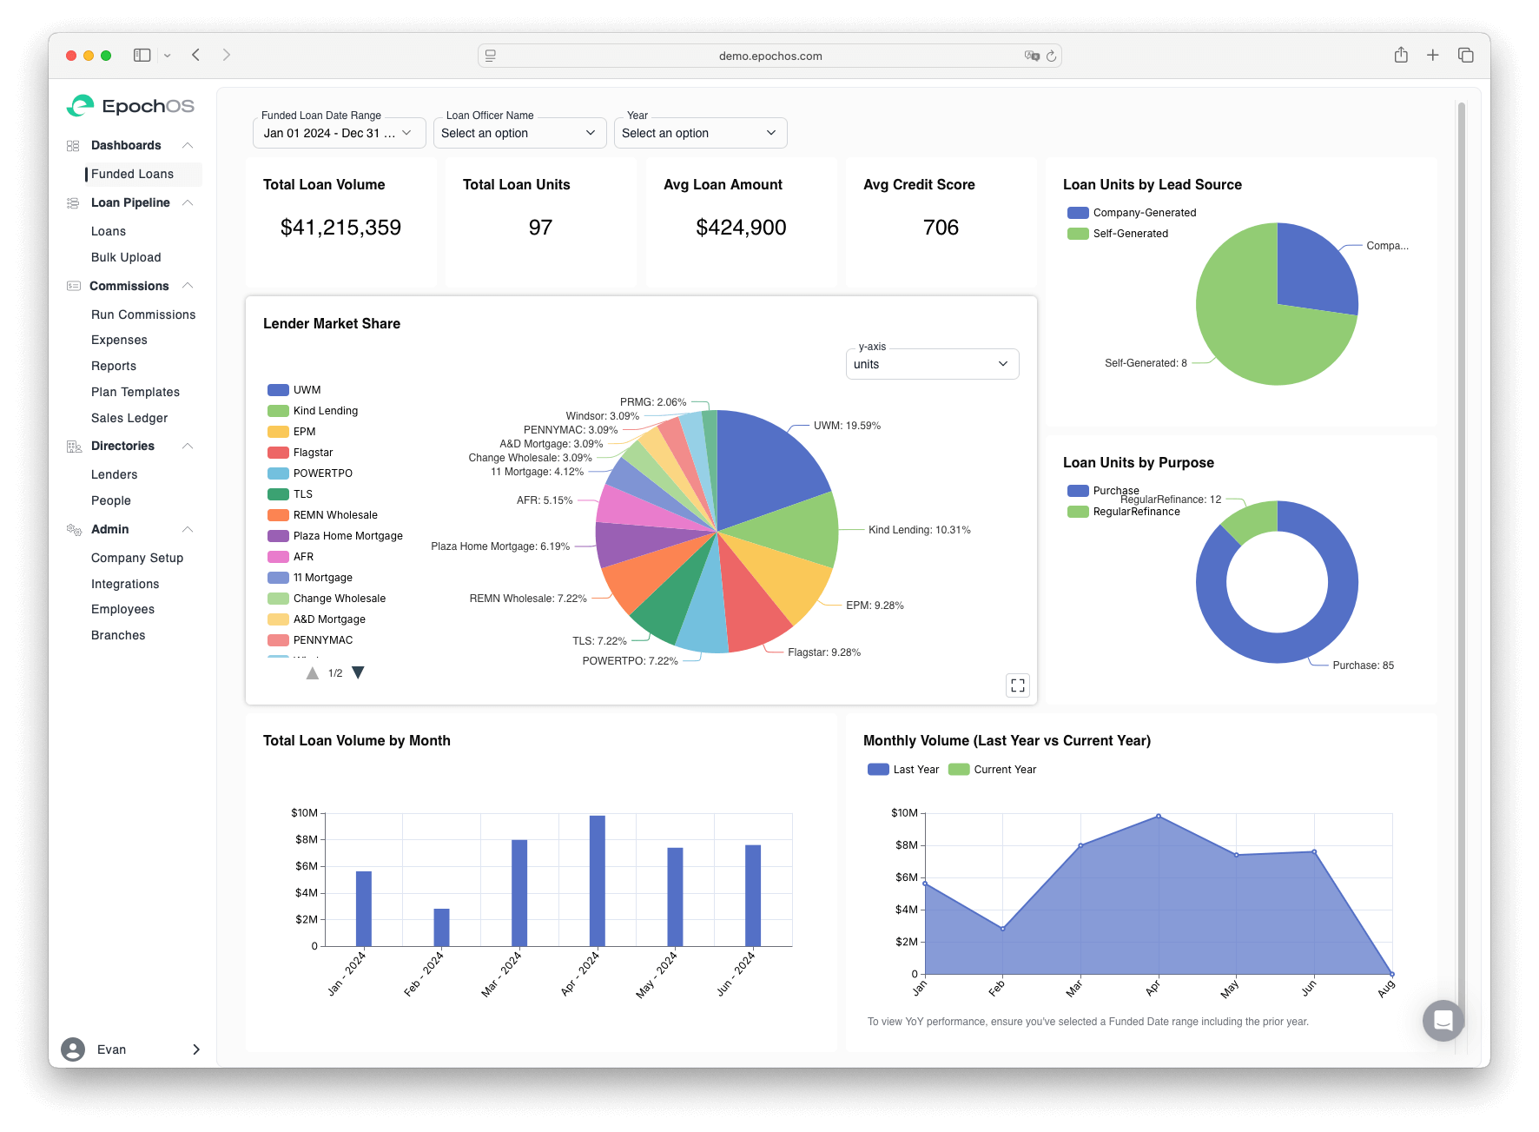Open the Funded Loan Date Range dropdown
This screenshot has width=1539, height=1132.
[339, 133]
